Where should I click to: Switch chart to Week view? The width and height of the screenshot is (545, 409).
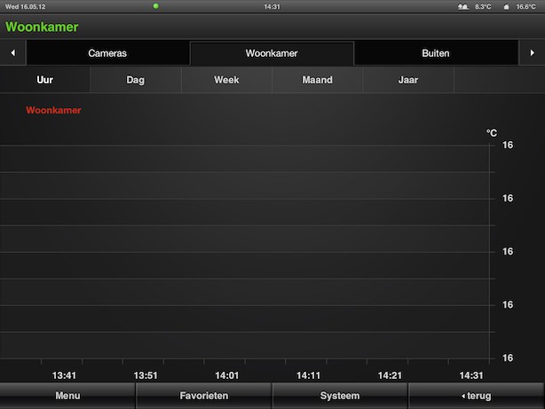click(x=226, y=80)
